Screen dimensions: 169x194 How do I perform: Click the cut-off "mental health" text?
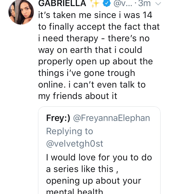[74, 191]
